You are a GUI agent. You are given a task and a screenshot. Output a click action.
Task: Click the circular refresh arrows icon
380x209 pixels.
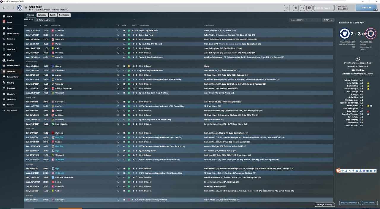[x=303, y=8]
